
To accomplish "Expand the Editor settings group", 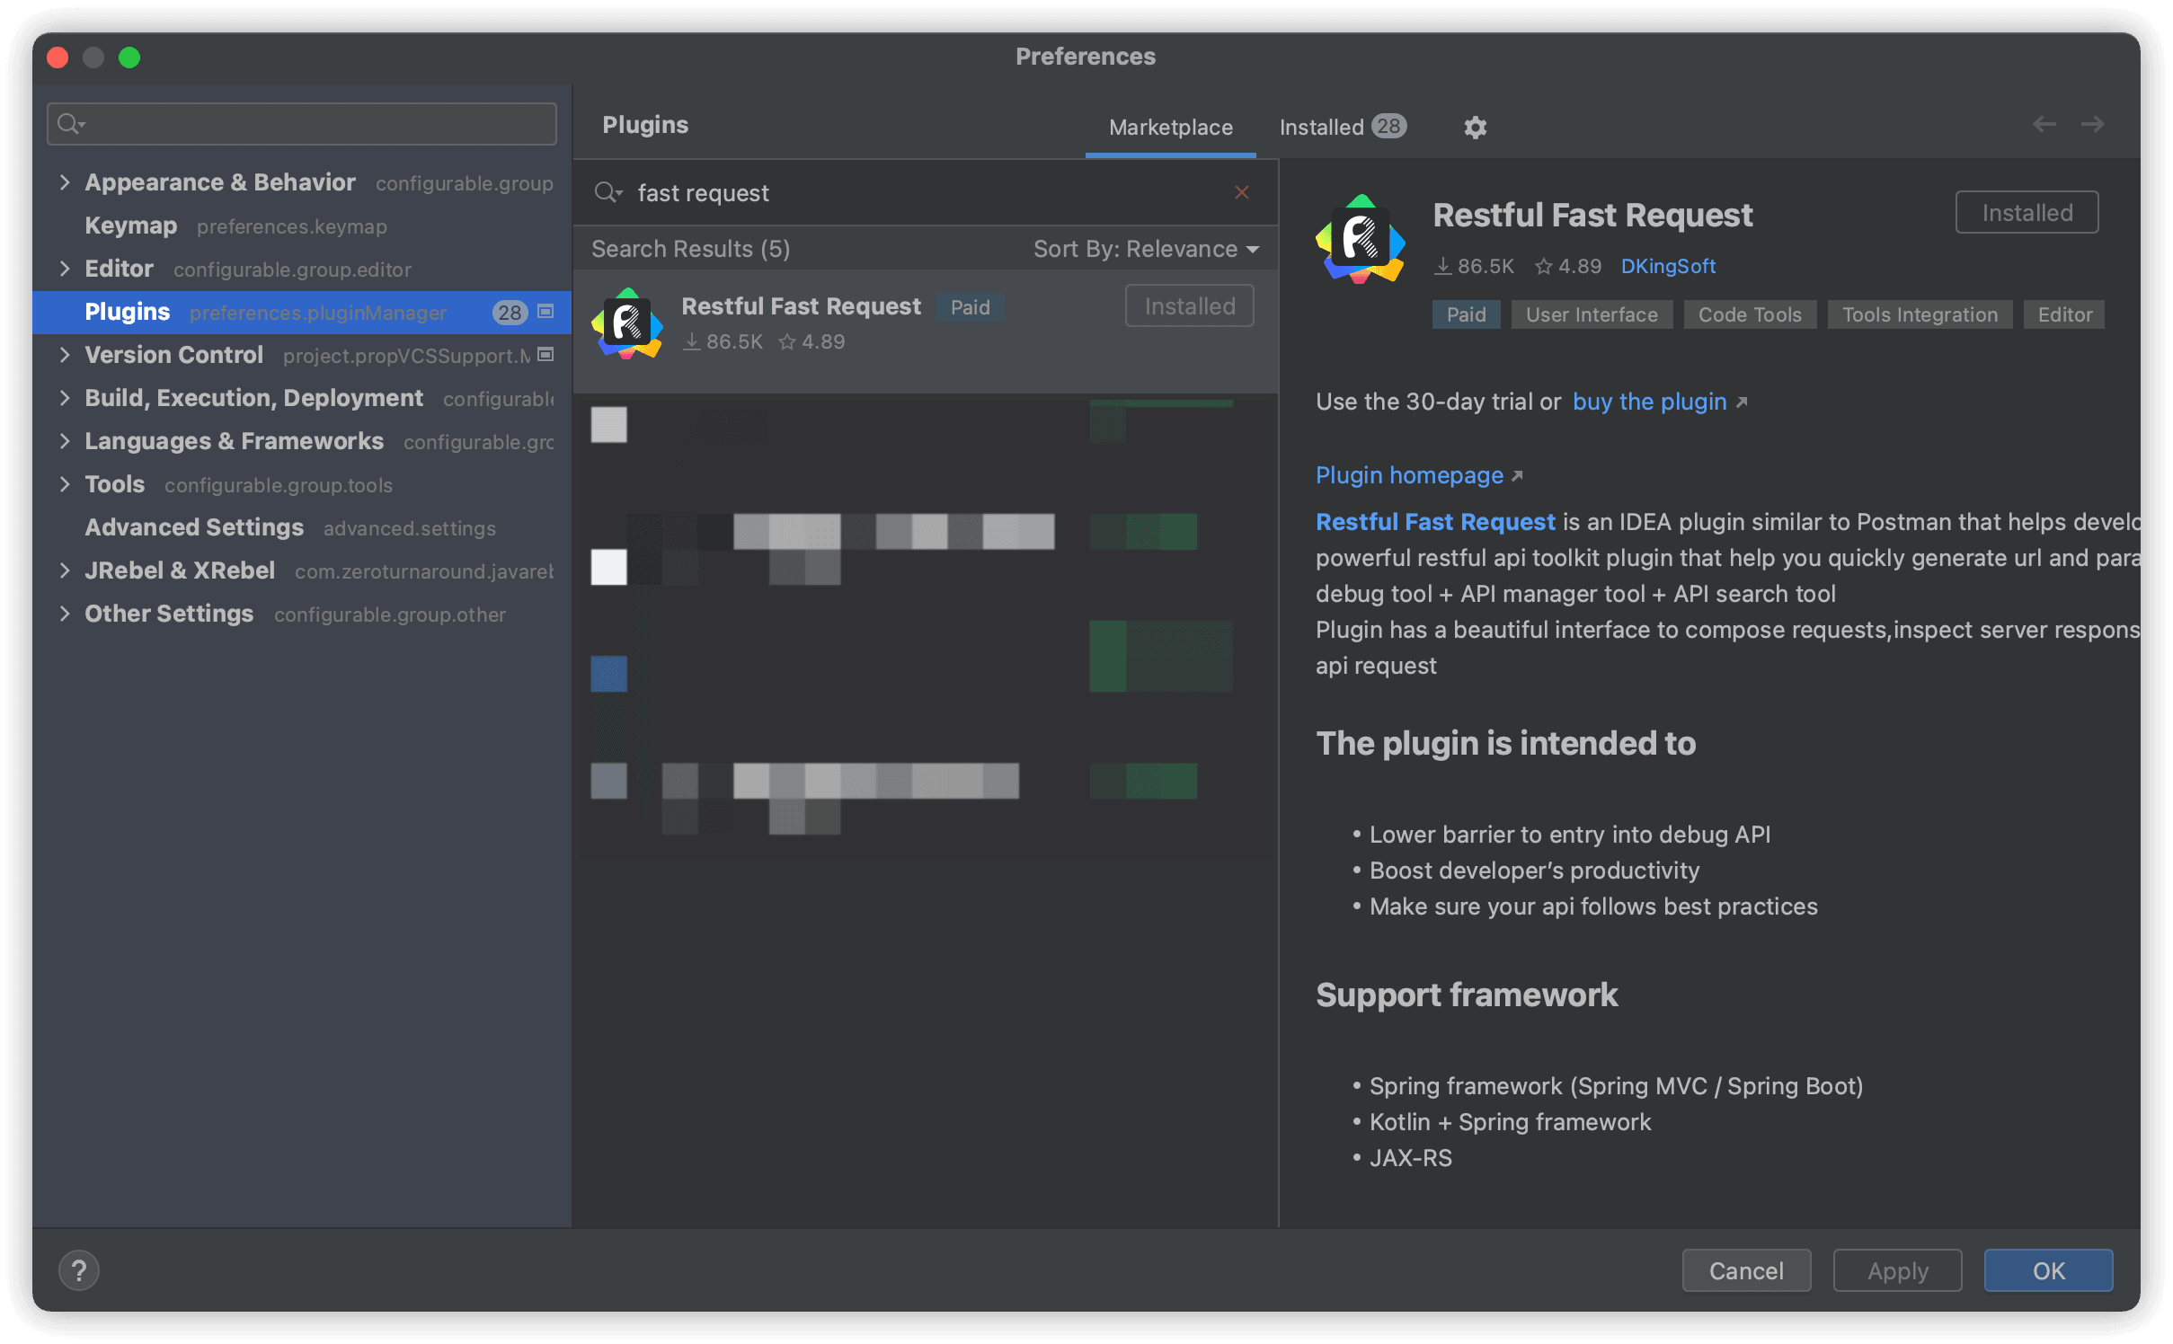I will 65,269.
